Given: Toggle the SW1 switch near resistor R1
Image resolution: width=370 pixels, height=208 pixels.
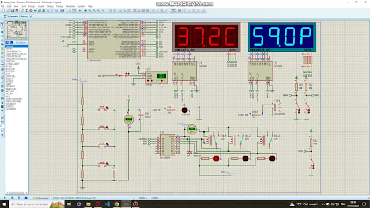Looking at the screenshot, I should point(297,104).
